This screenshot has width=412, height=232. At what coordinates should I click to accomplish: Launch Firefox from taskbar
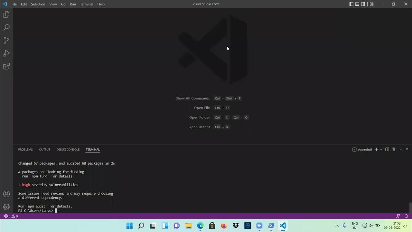(224, 226)
